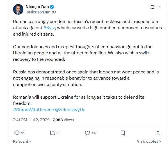Click the Nicușor Dan display name
167x146 pixels.
click(x=37, y=7)
